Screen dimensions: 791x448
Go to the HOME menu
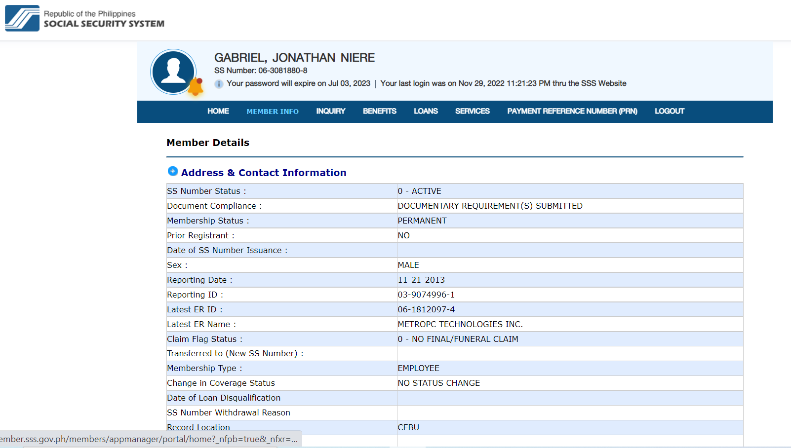tap(218, 112)
